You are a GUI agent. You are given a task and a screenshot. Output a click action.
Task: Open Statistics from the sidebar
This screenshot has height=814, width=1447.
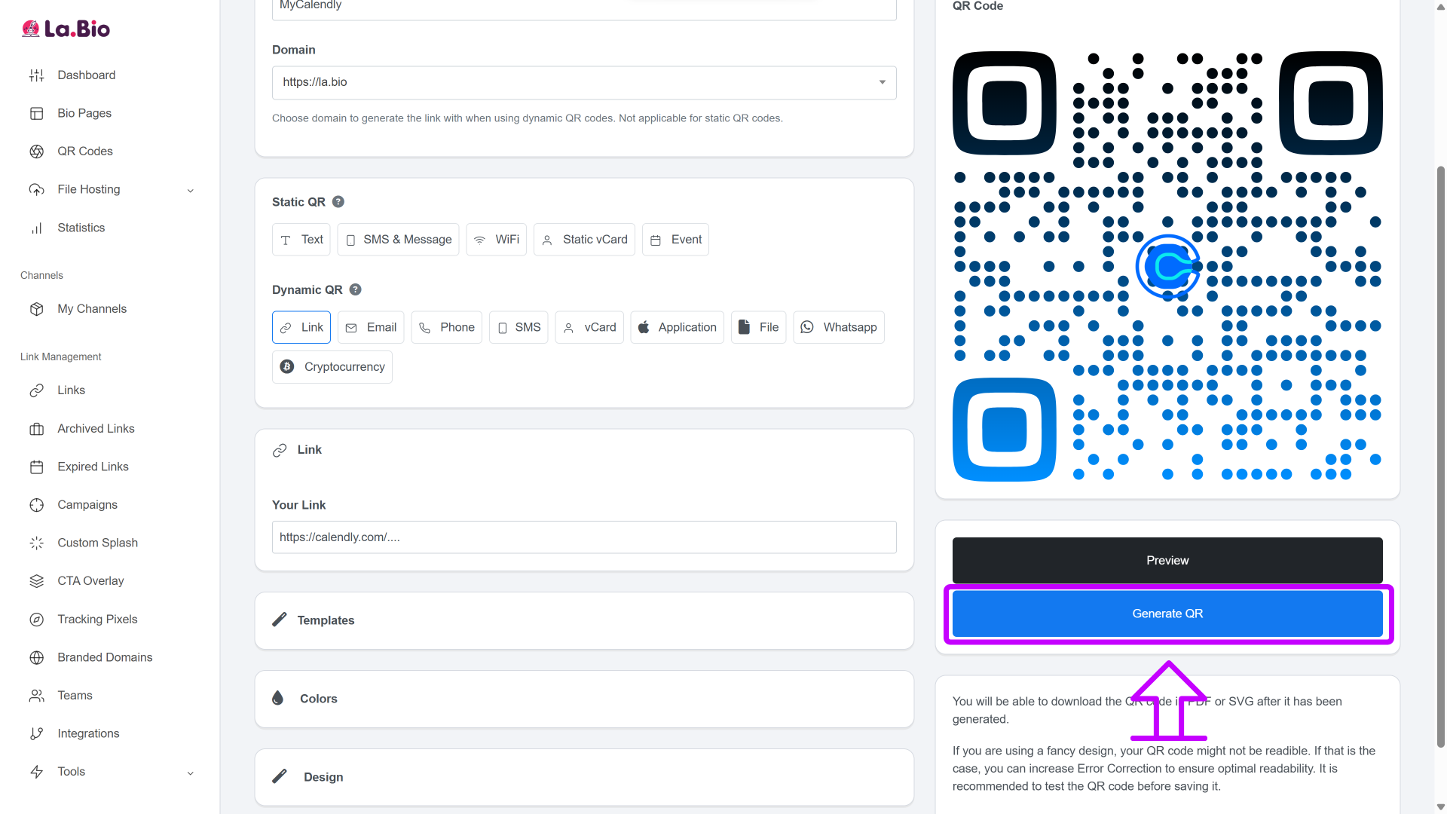(x=81, y=228)
